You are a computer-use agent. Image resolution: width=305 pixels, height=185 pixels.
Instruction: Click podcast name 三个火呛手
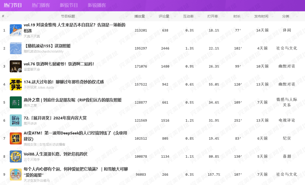coord(32,159)
